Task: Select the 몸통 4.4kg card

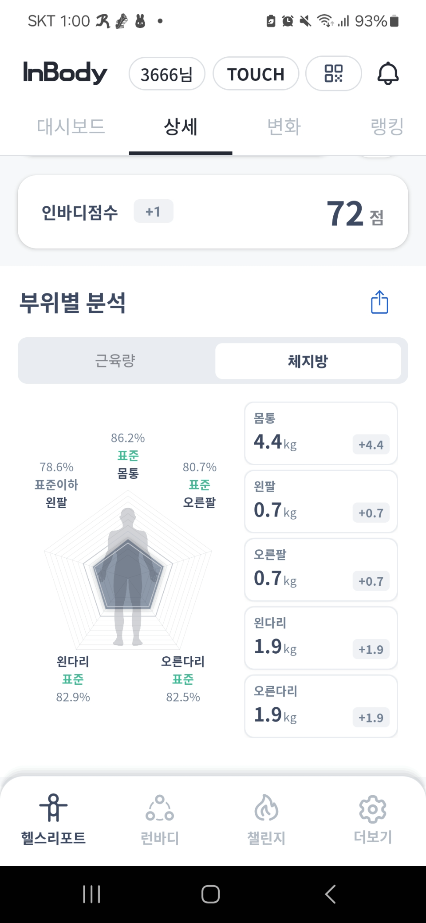Action: click(321, 434)
